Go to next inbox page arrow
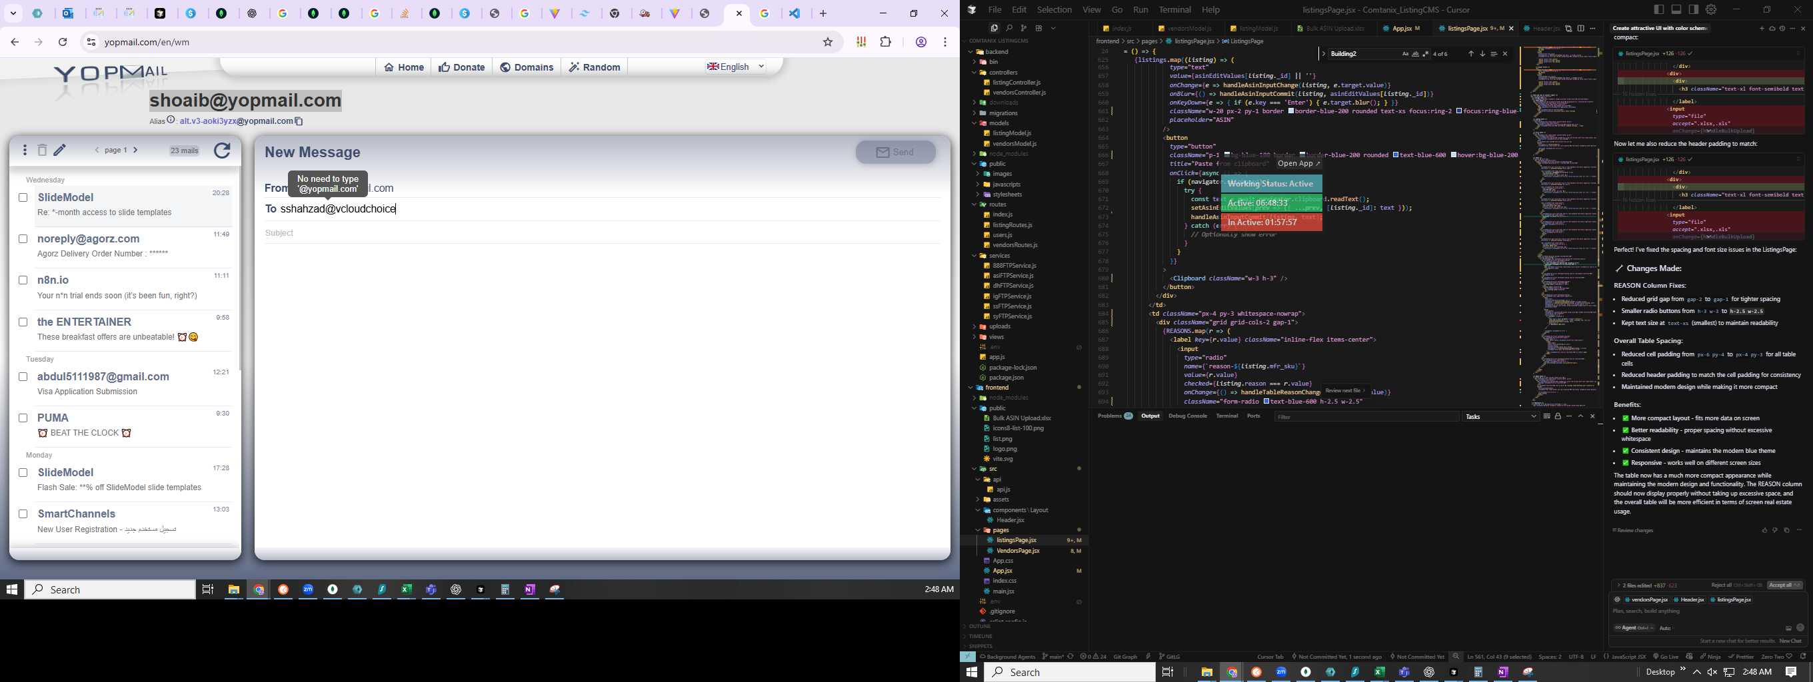 [135, 150]
